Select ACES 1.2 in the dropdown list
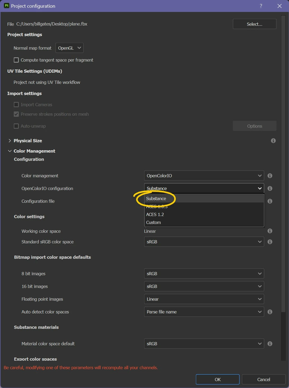The height and width of the screenshot is (388, 289). point(204,214)
